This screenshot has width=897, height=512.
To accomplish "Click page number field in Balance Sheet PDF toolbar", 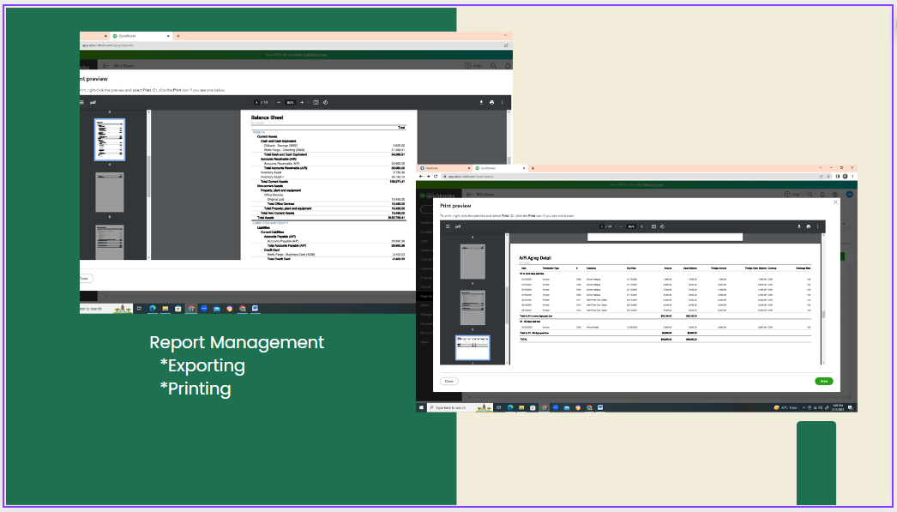I will pos(257,102).
